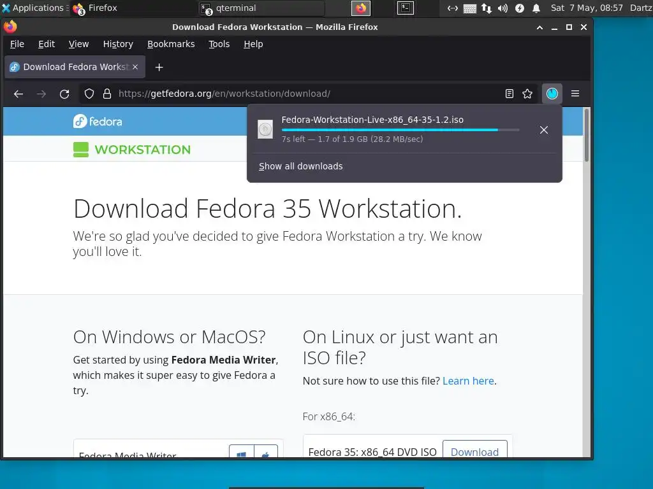Viewport: 653px width, 489px height.
Task: Click the keyboard tray icon
Action: (x=470, y=8)
